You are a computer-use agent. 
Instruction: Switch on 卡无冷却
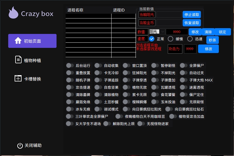[x=98, y=73]
